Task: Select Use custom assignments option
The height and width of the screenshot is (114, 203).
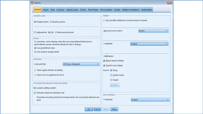Action: coord(35,52)
